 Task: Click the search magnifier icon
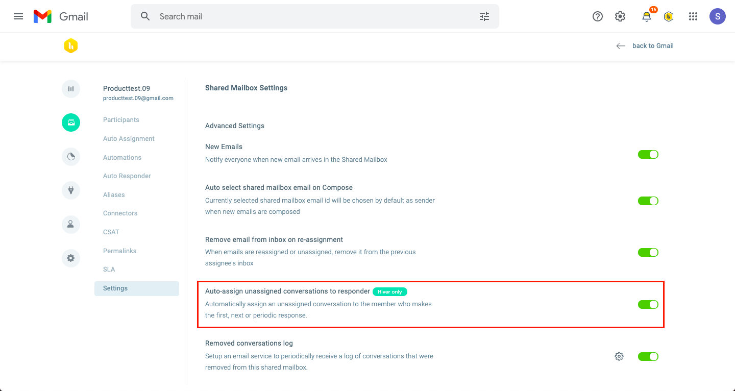pos(145,16)
